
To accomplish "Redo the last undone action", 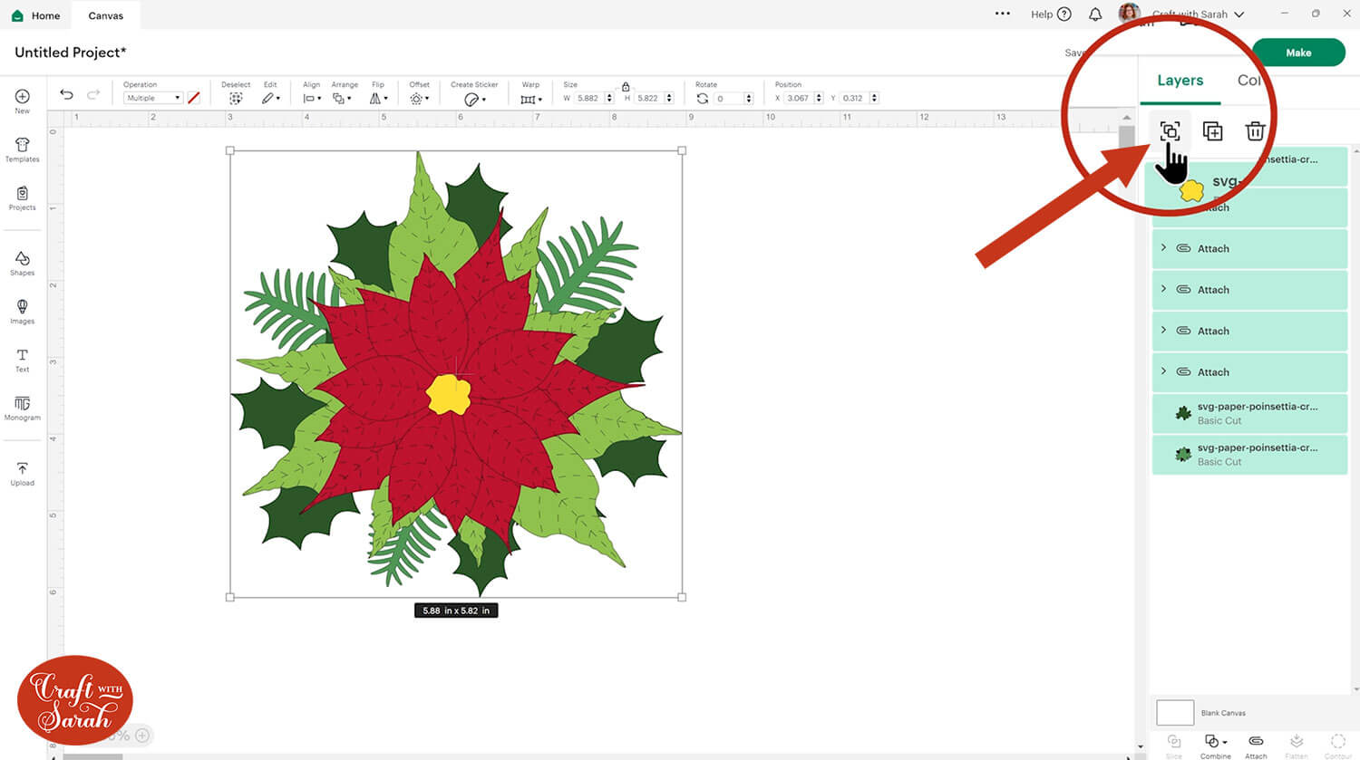I will coord(93,94).
